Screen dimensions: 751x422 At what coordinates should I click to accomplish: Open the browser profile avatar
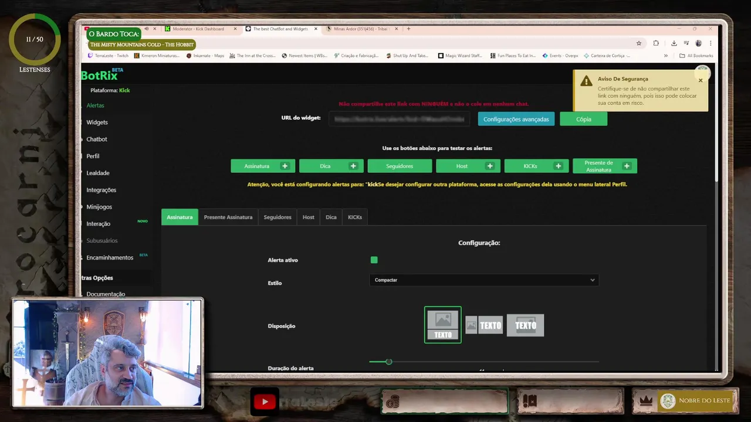[698, 43]
